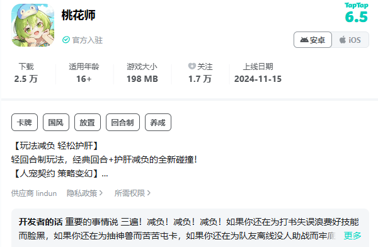Select the 安卓 Android platform tab
This screenshot has width=378, height=247.
[x=312, y=40]
